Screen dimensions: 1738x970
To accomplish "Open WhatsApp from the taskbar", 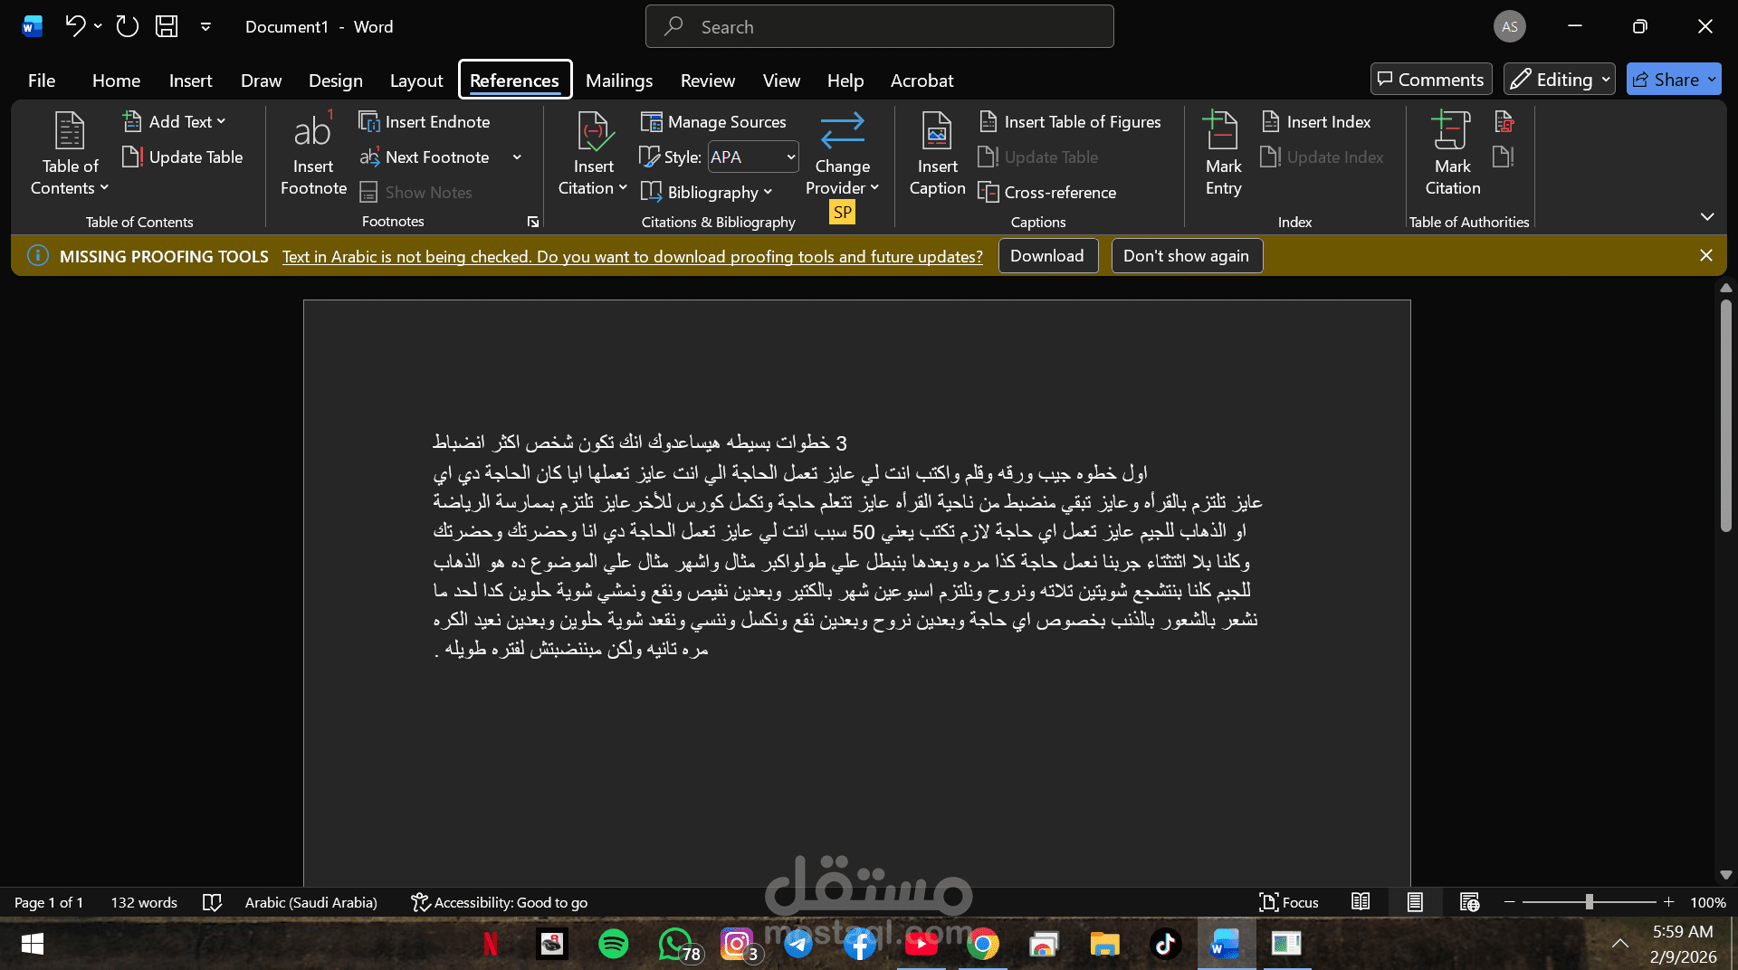I will (676, 944).
